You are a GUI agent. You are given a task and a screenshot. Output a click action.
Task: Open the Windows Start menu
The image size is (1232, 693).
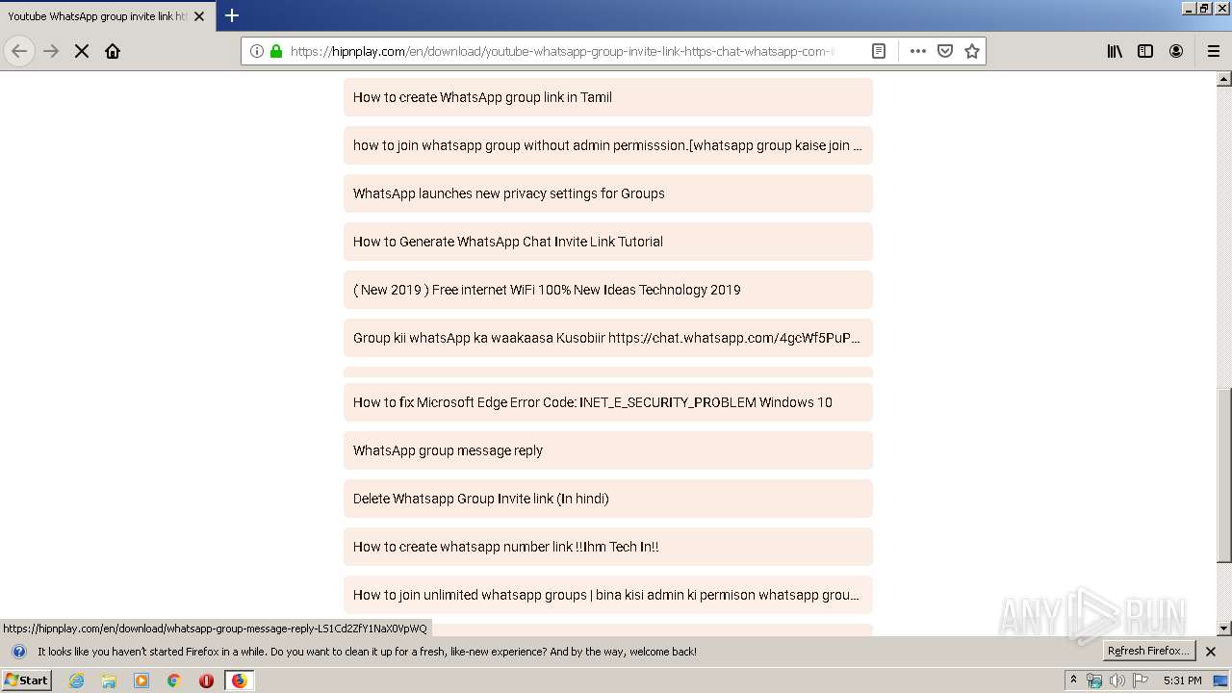click(27, 680)
